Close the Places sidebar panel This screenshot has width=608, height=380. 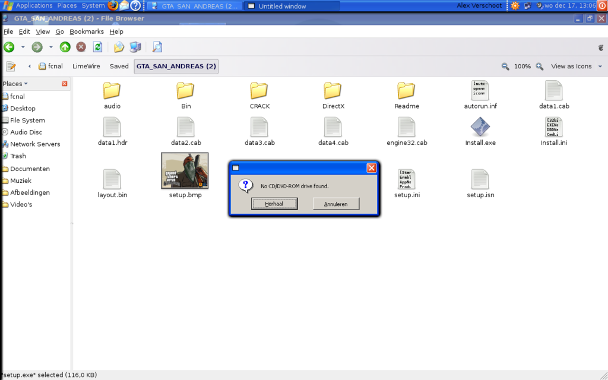(65, 83)
